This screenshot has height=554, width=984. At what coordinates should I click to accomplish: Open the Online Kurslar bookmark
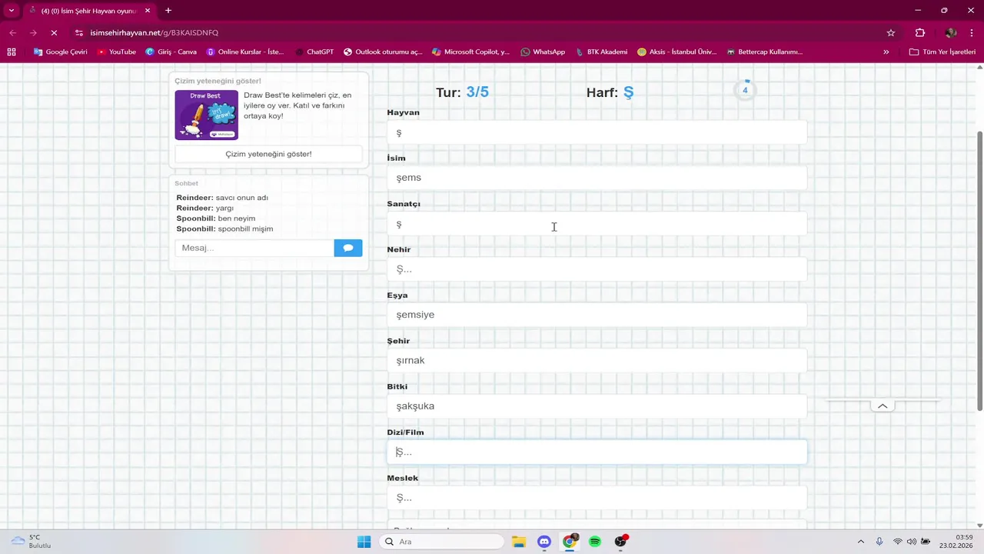click(x=245, y=52)
